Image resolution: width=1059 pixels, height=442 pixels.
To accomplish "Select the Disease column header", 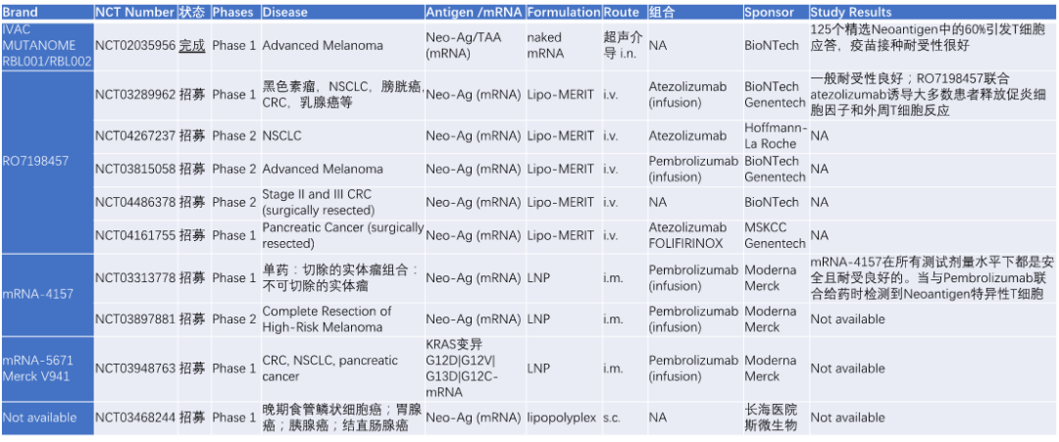I will (285, 13).
